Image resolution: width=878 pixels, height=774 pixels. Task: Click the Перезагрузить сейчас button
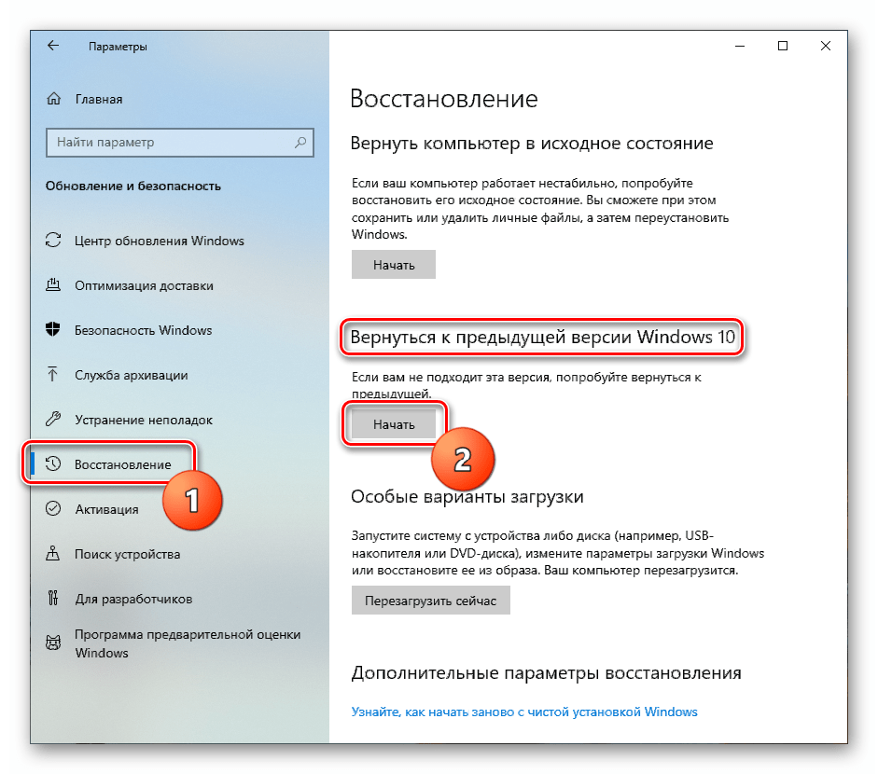pyautogui.click(x=430, y=601)
